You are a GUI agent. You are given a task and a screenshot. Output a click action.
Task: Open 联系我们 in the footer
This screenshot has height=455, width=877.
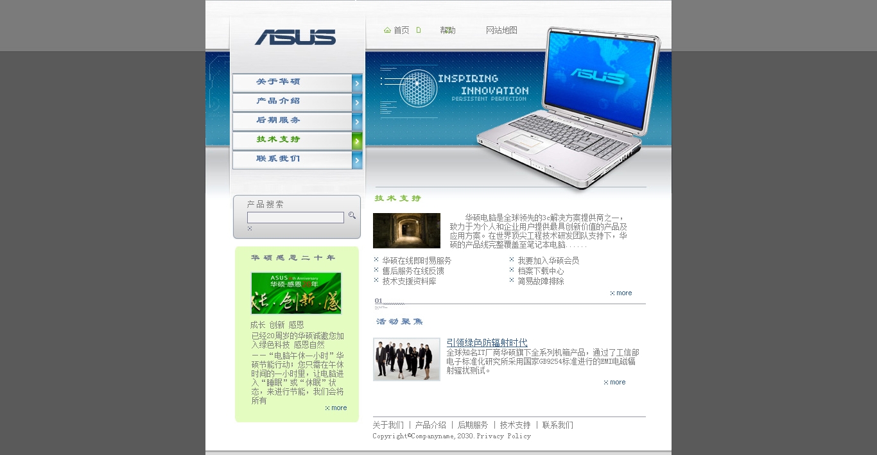(x=558, y=425)
